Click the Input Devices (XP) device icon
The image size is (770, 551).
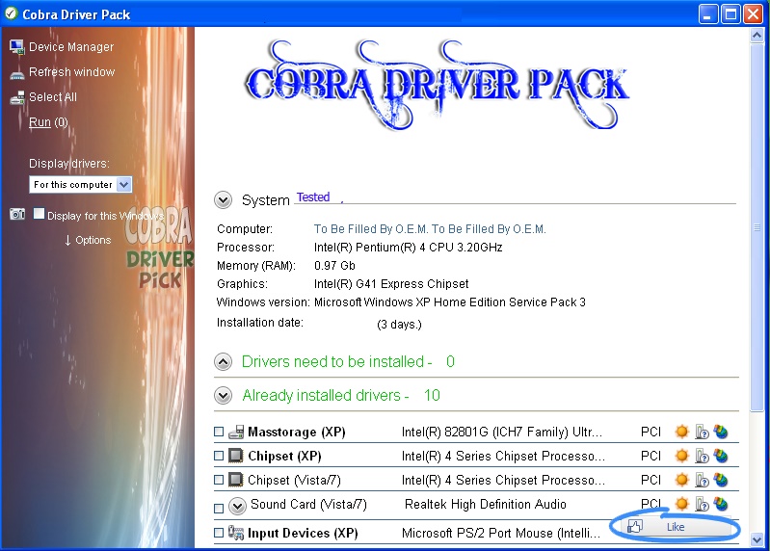click(x=236, y=533)
